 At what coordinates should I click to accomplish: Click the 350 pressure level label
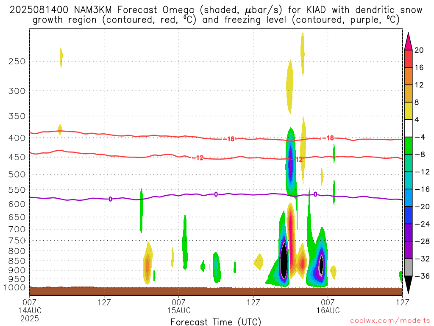(17, 116)
